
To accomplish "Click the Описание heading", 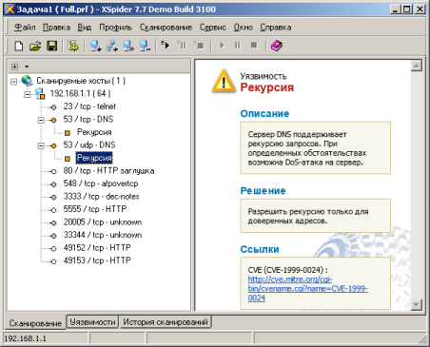I will tap(264, 113).
